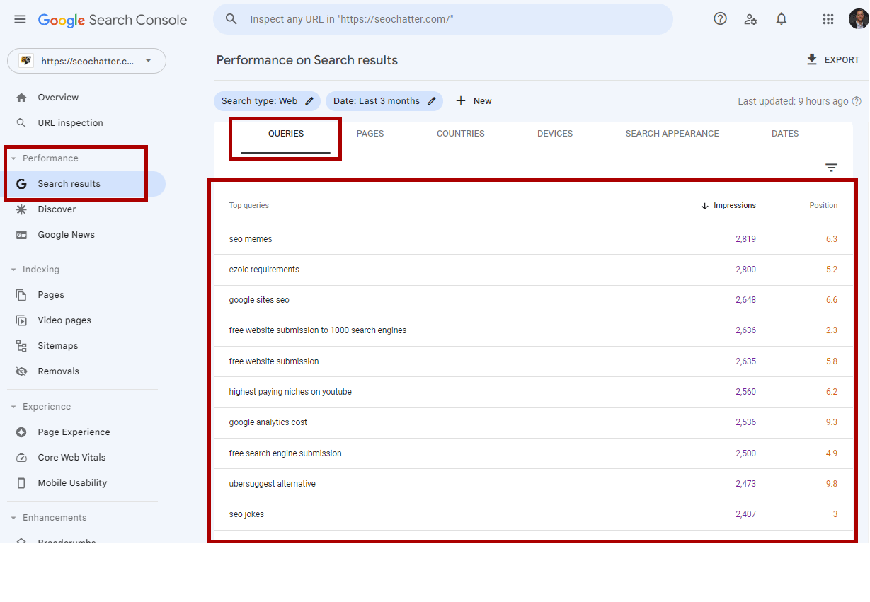
Task: Click the Core Web Vitals gauge icon
Action: 21,458
